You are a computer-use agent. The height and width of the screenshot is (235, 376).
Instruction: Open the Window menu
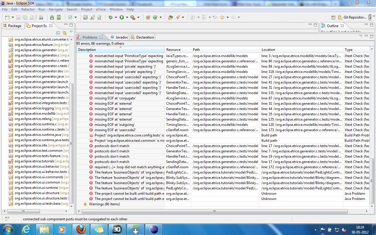point(116,9)
